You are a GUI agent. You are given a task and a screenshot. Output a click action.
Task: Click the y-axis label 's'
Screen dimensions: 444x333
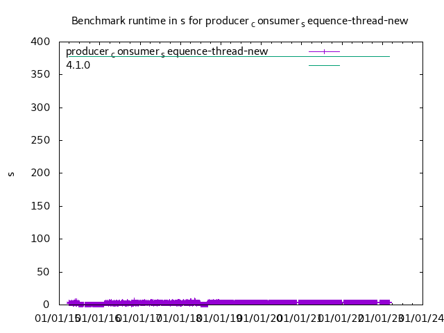click(11, 173)
